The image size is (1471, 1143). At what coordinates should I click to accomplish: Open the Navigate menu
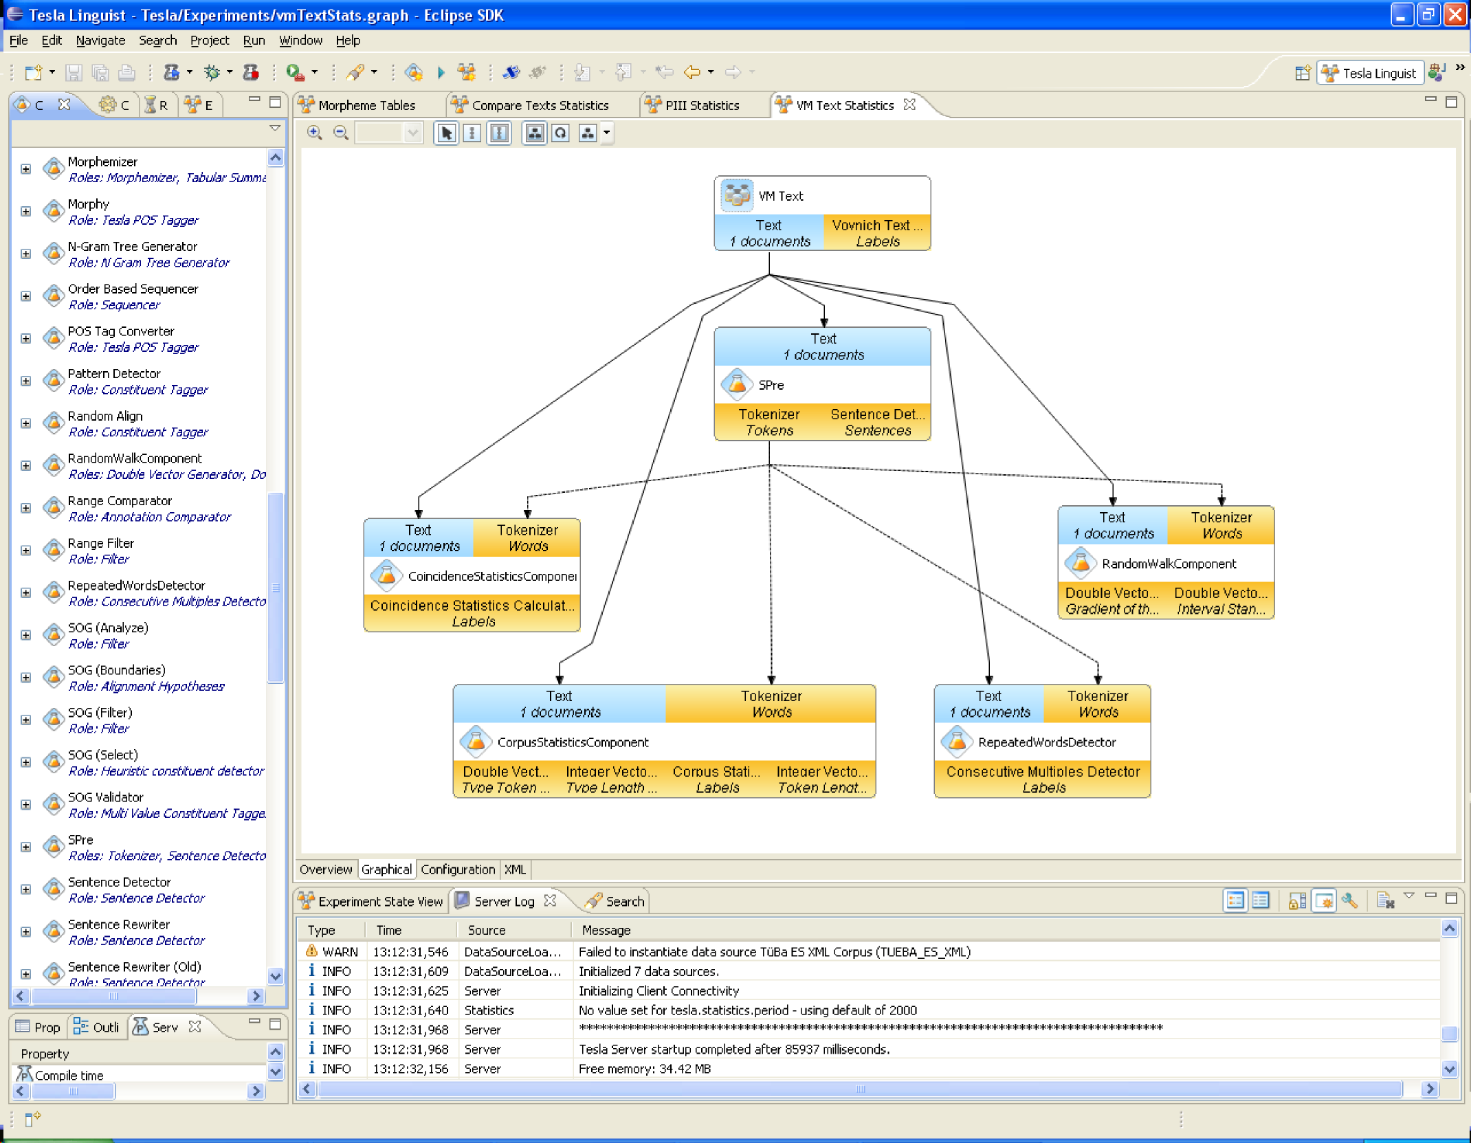(x=100, y=41)
